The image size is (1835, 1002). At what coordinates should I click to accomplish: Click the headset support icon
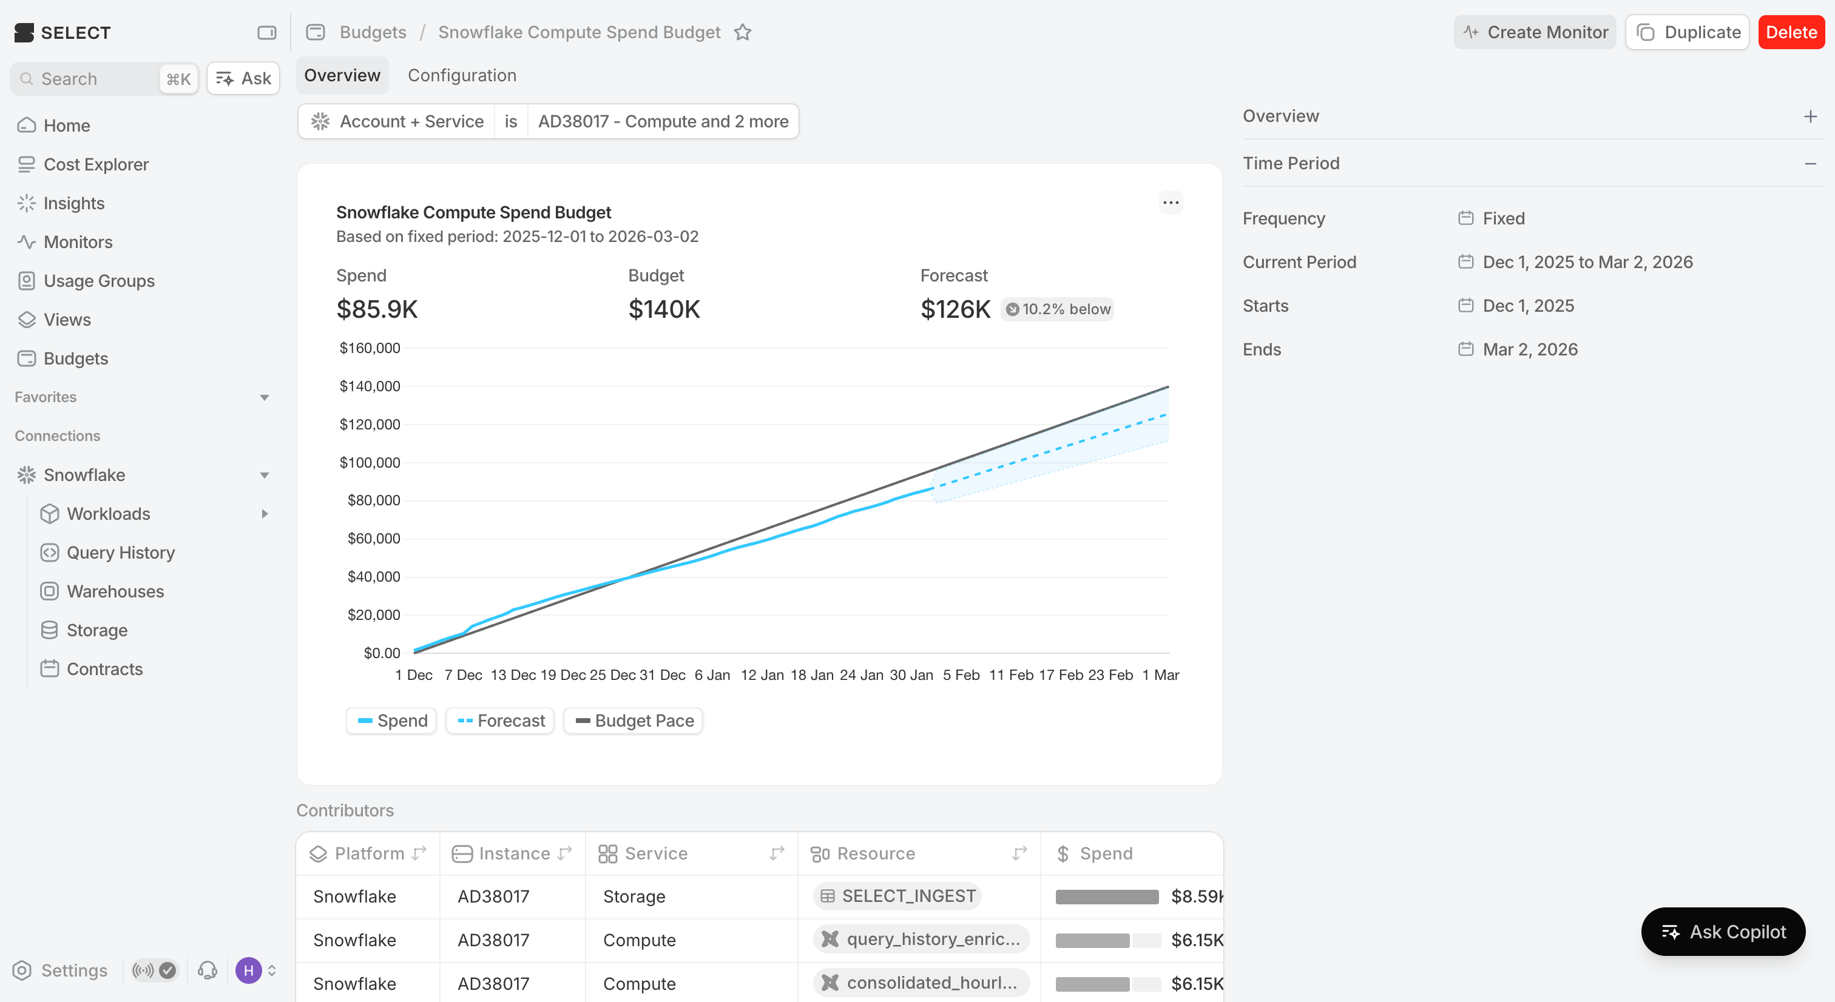pos(208,970)
